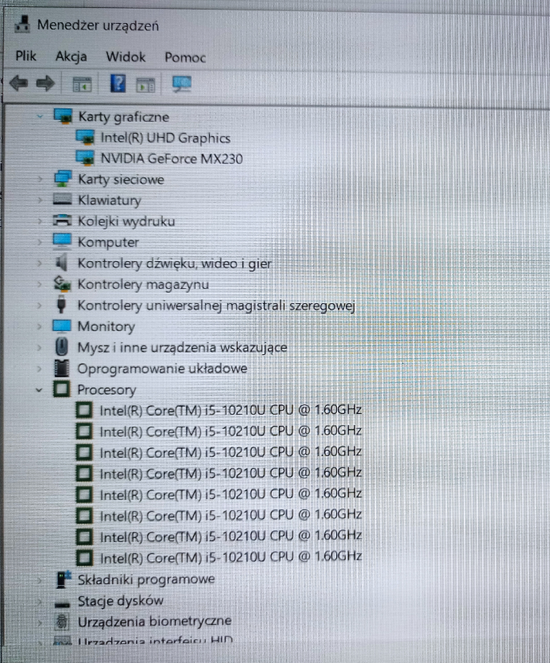Click the blue Help question mark icon

point(118,84)
